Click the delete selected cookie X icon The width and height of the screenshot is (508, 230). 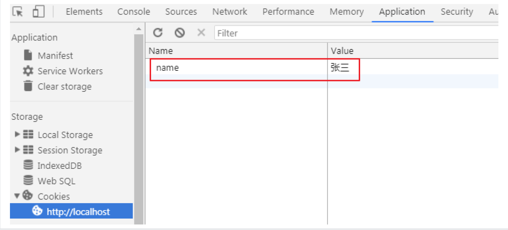tap(201, 33)
